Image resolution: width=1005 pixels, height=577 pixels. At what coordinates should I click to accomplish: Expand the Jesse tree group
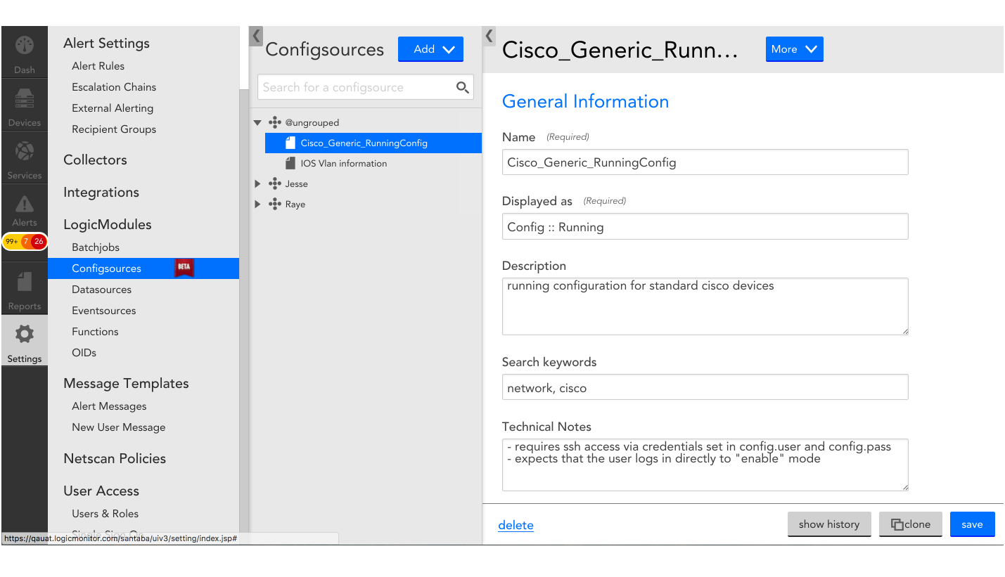click(x=257, y=183)
